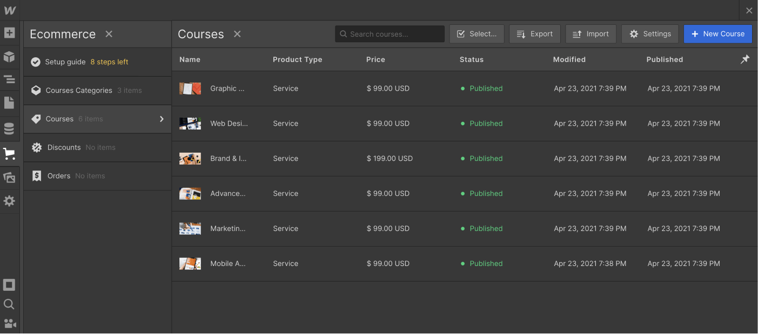The width and height of the screenshot is (758, 334).
Task: Create a New Course
Action: point(717,34)
